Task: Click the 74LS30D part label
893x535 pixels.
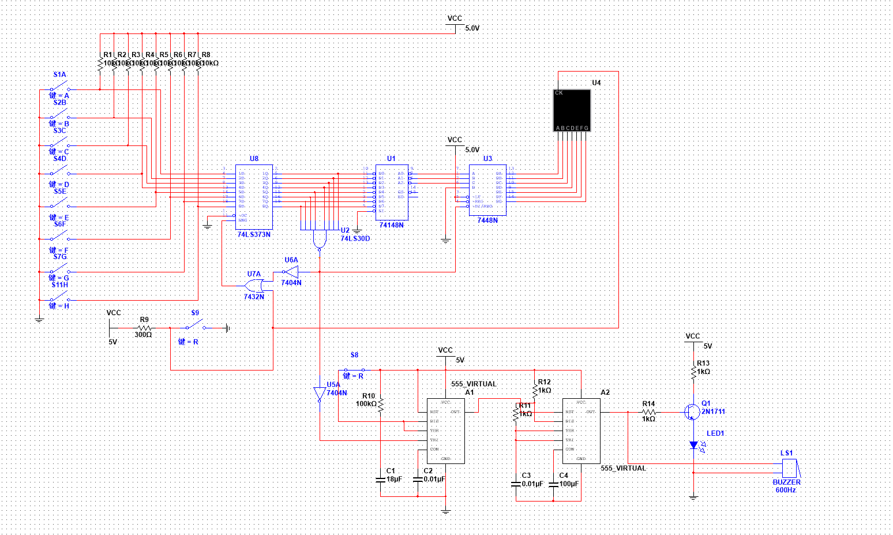Action: coord(355,238)
